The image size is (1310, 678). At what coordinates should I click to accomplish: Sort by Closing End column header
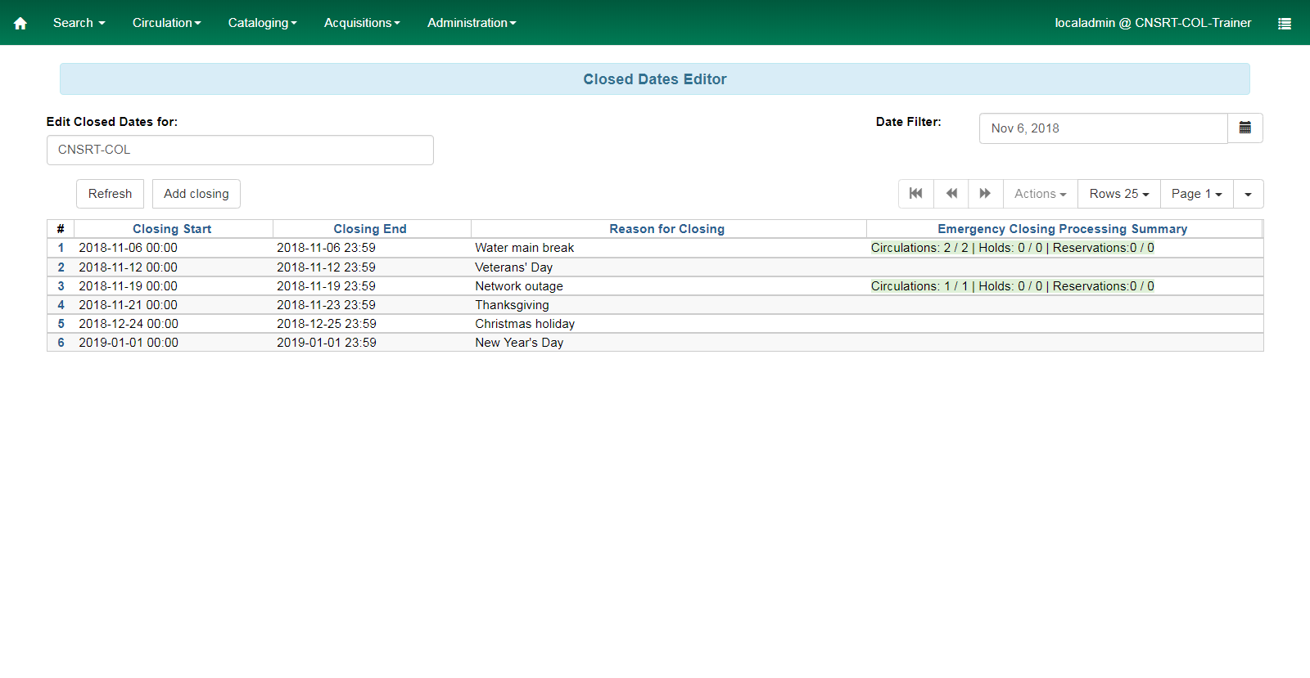[370, 229]
